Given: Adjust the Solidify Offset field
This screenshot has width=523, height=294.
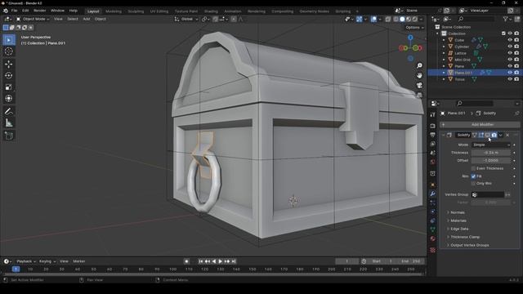Looking at the screenshot, I should pyautogui.click(x=490, y=160).
